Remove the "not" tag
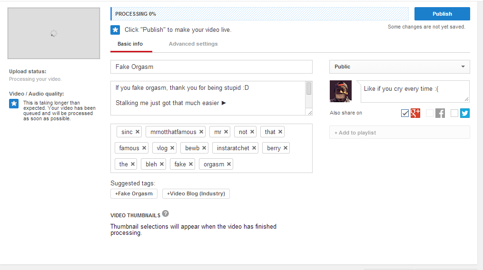Image resolution: width=483 pixels, height=270 pixels. (252, 132)
